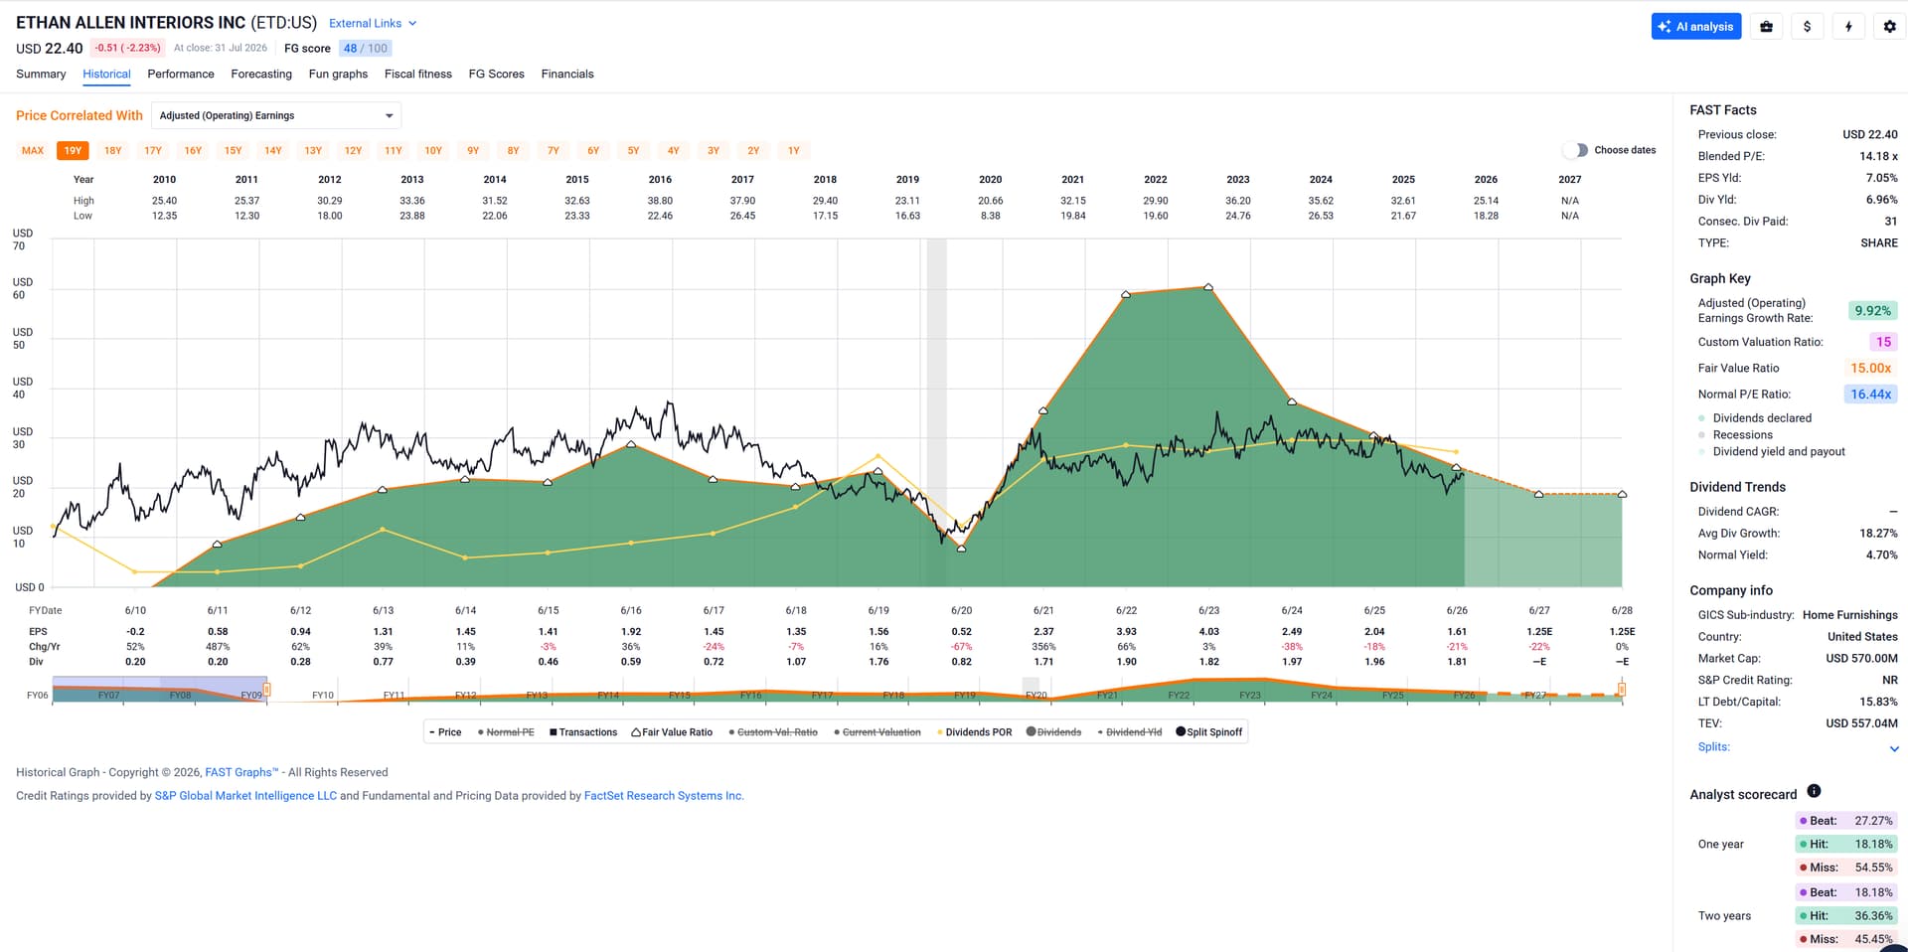Click the FG score 48 / 100 badge
The image size is (1908, 952).
pos(366,48)
